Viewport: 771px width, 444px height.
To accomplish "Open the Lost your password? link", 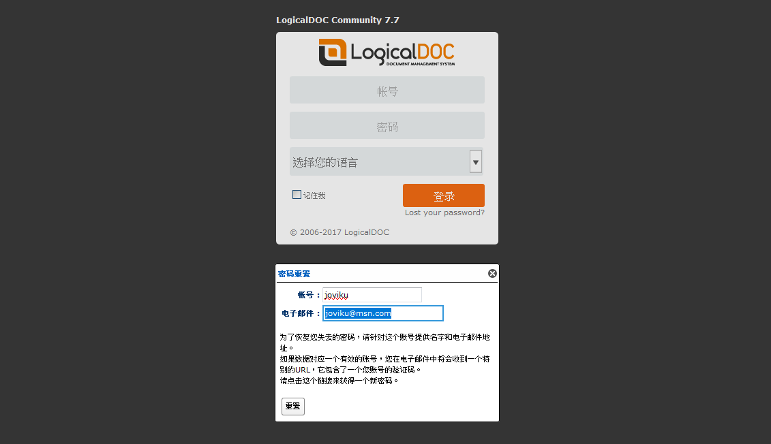I will [444, 212].
